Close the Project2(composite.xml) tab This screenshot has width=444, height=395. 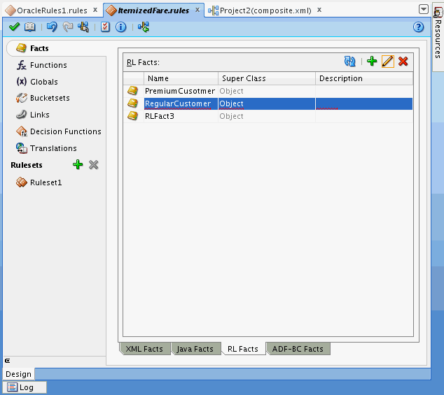click(319, 10)
